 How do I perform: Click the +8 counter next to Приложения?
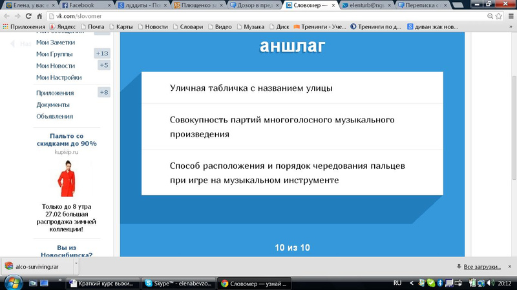(104, 92)
